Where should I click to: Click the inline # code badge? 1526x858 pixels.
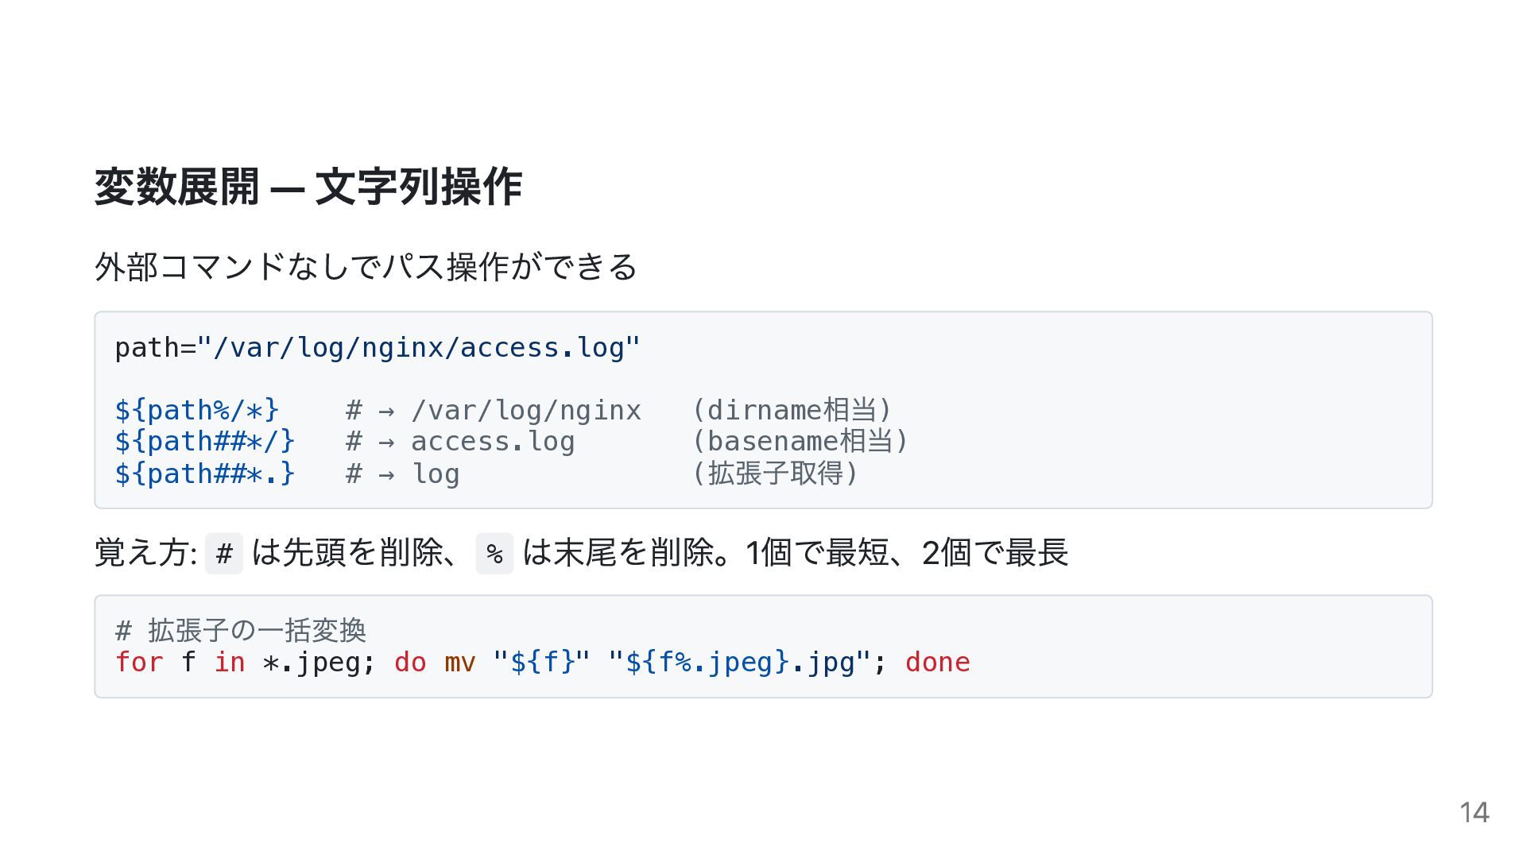[224, 553]
